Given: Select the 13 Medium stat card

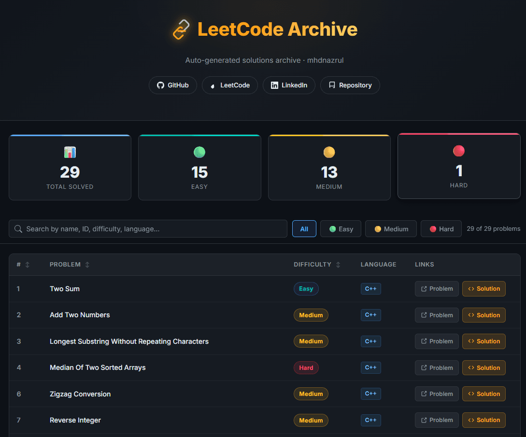Looking at the screenshot, I should 329,168.
